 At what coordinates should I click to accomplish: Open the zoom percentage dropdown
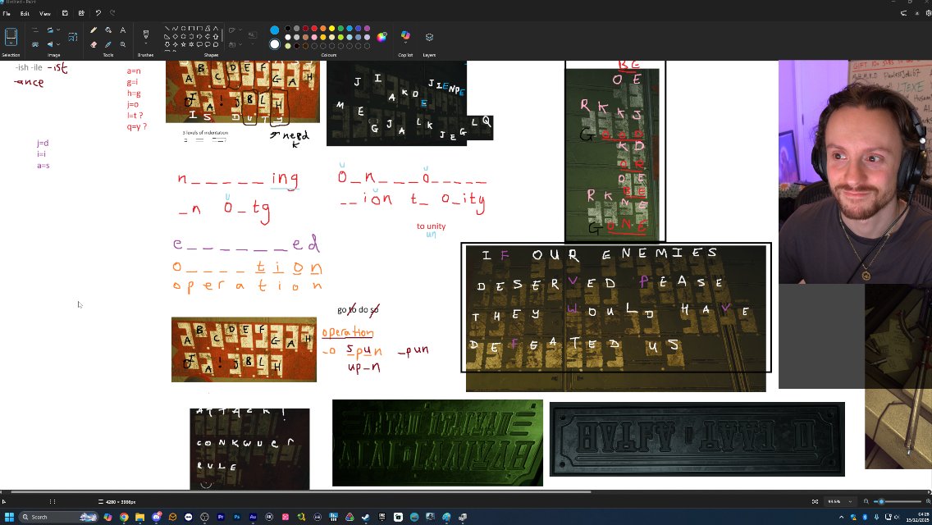(850, 502)
